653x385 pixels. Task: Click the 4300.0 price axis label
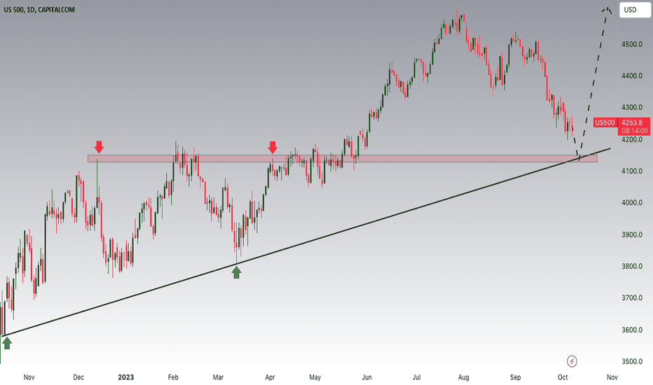(x=632, y=107)
